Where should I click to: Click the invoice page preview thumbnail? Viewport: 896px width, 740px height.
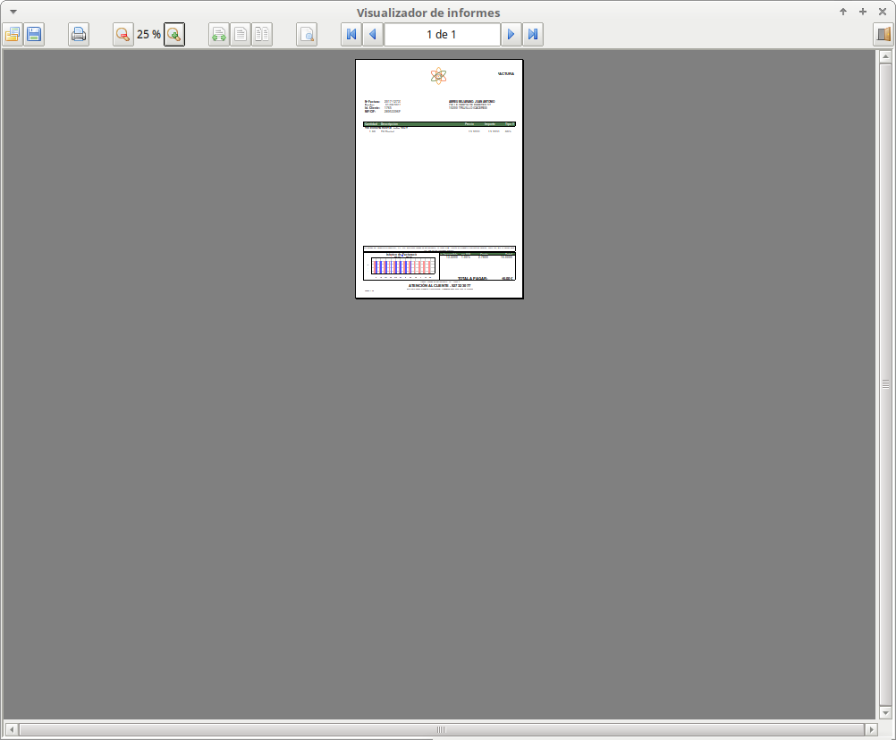click(439, 179)
